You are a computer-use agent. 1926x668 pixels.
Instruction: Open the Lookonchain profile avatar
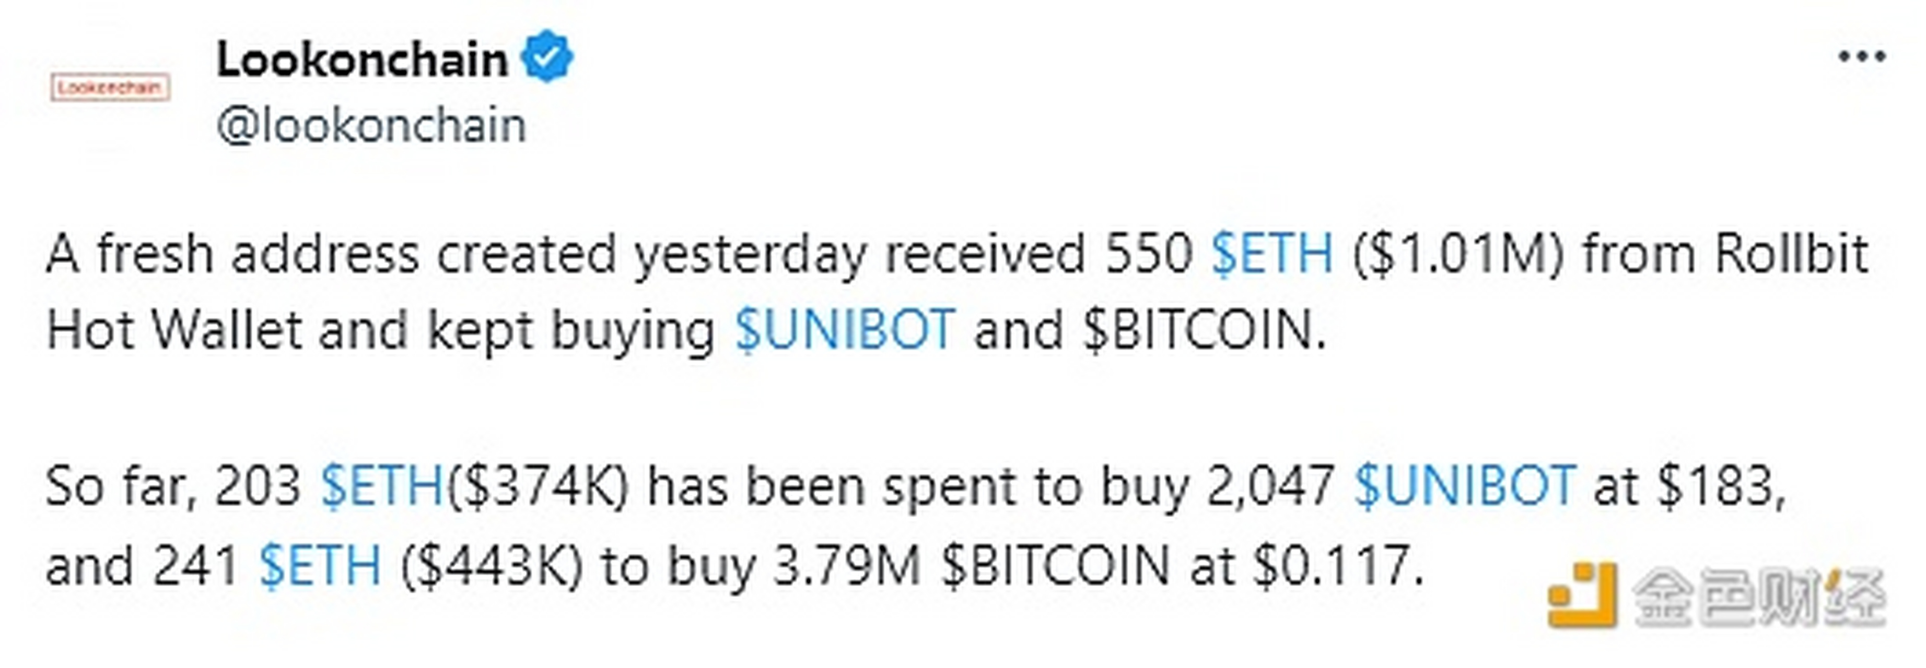pos(110,88)
